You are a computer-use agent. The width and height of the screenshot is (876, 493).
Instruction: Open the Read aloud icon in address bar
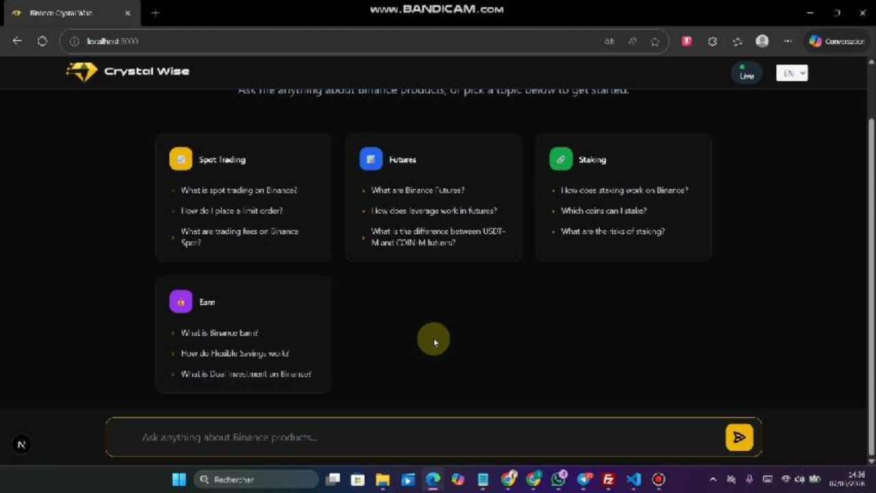(x=632, y=42)
